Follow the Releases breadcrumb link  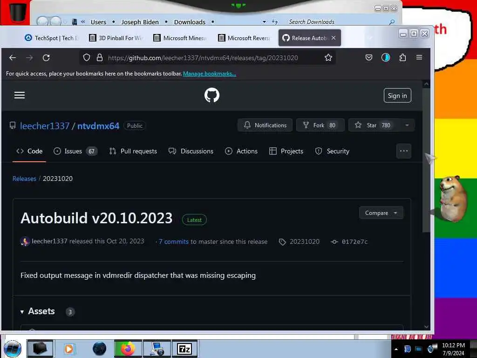pyautogui.click(x=24, y=179)
